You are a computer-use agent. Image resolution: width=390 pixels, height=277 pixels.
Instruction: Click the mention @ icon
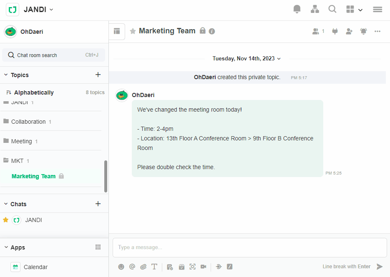132,267
